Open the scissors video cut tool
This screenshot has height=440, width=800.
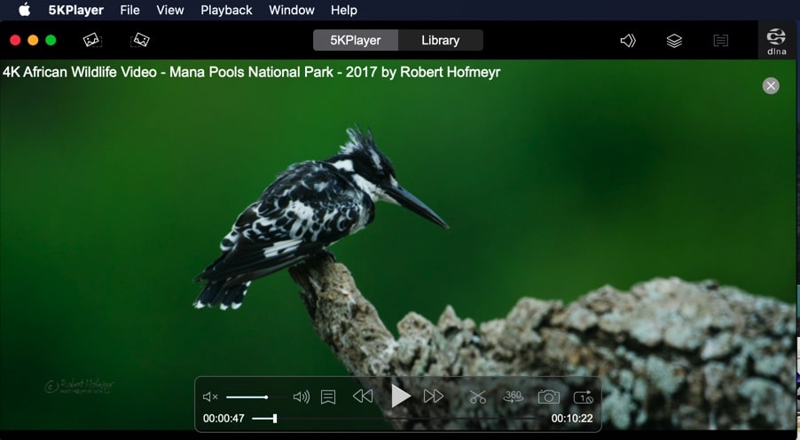pos(478,397)
